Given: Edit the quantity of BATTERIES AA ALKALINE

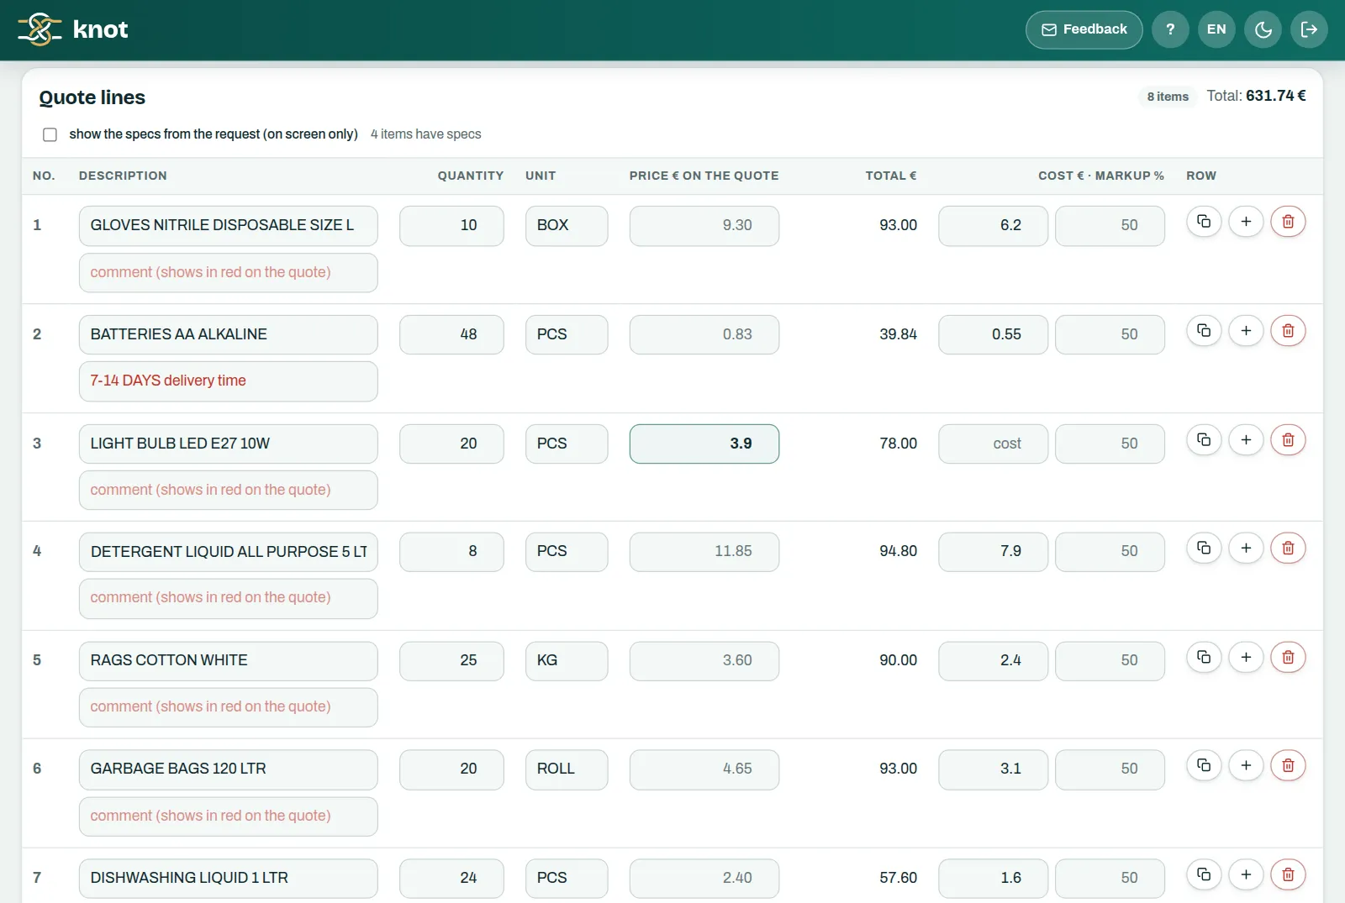Looking at the screenshot, I should pos(451,334).
